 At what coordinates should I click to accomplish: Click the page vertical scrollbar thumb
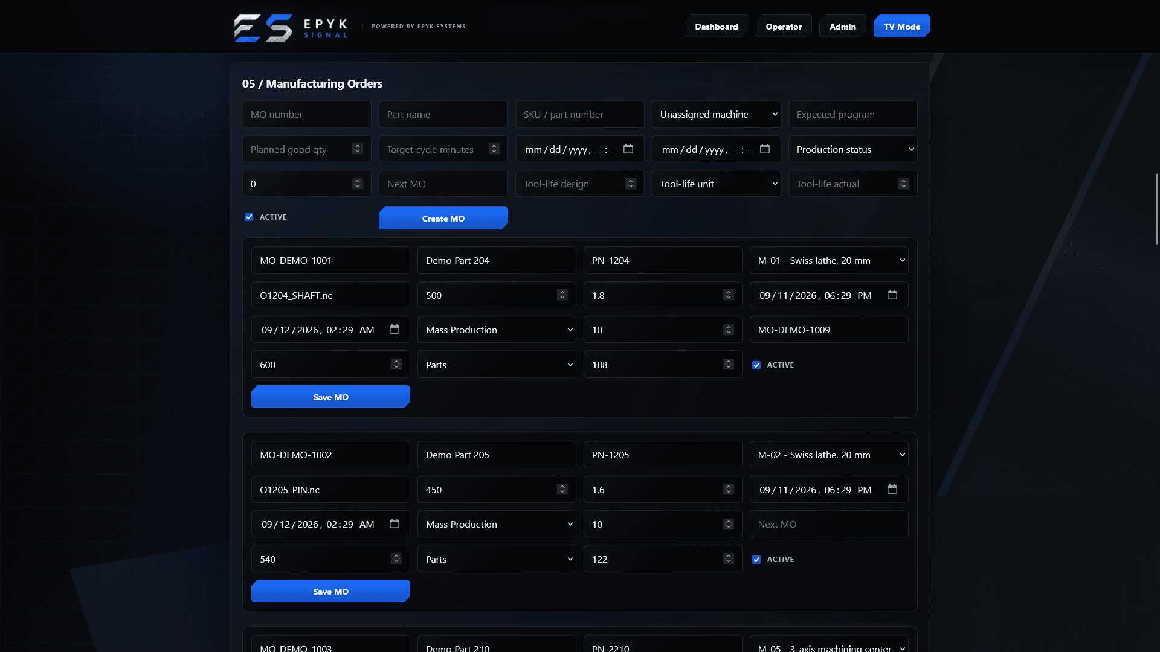[x=1157, y=209]
